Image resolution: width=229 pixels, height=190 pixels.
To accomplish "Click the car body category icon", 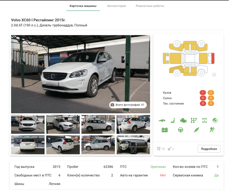I will click(x=162, y=120).
